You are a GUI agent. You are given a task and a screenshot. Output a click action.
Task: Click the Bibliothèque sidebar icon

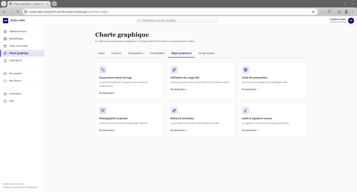5,39
